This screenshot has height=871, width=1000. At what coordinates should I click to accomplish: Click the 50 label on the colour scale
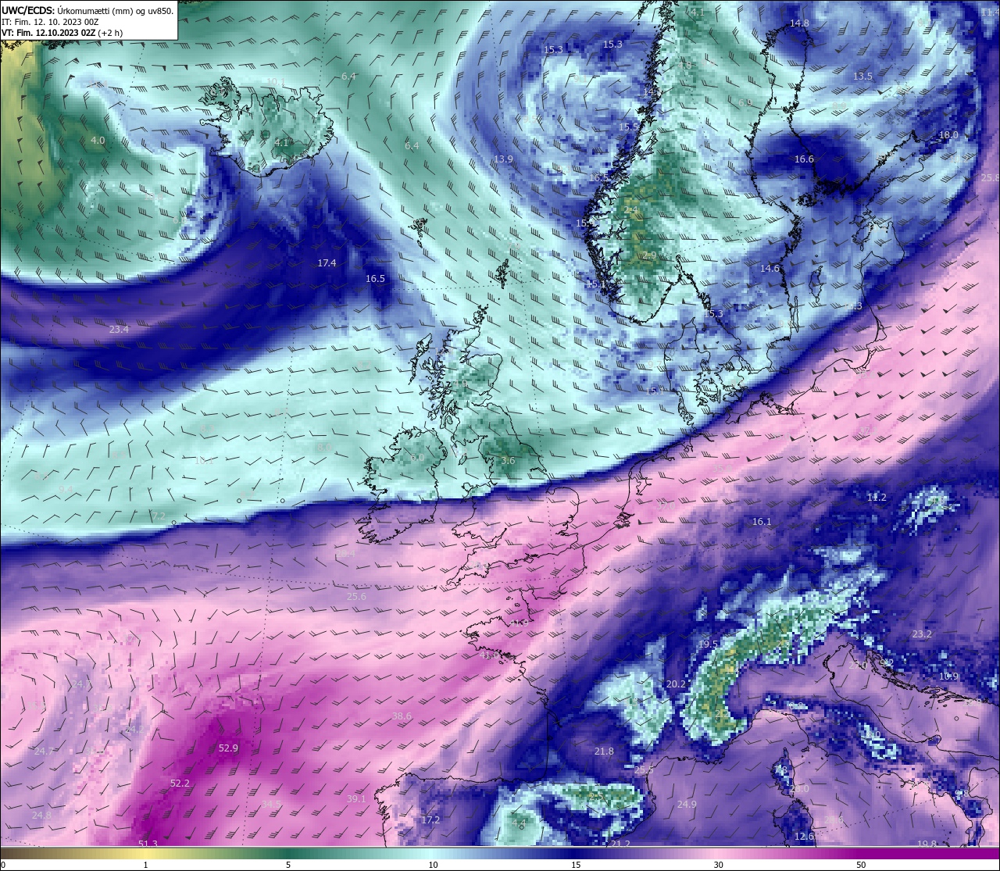[x=861, y=865]
